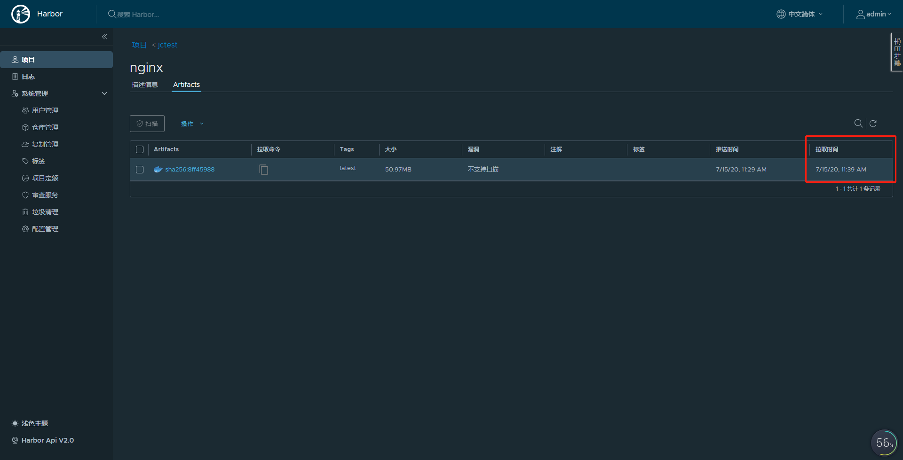Open the 中文简体 language dropdown
Image resolution: width=903 pixels, height=460 pixels.
tap(800, 14)
